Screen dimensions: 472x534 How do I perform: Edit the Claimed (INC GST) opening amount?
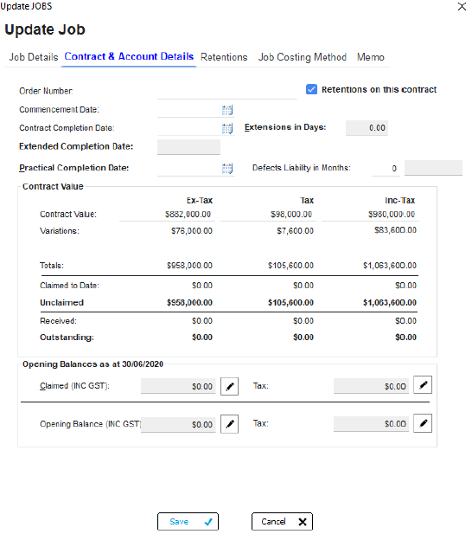coord(230,386)
